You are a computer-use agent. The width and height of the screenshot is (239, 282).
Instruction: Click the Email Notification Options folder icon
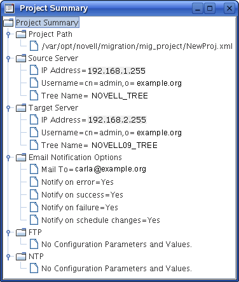(21, 158)
